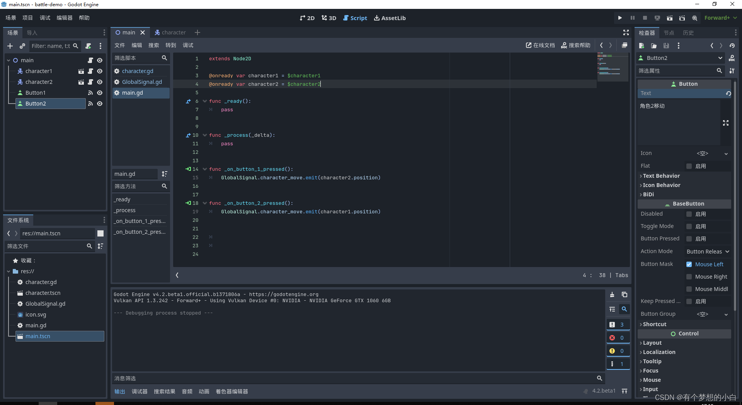Toggle distraction-free mode expand icon
Viewport: 742px width, 405px height.
coord(626,32)
